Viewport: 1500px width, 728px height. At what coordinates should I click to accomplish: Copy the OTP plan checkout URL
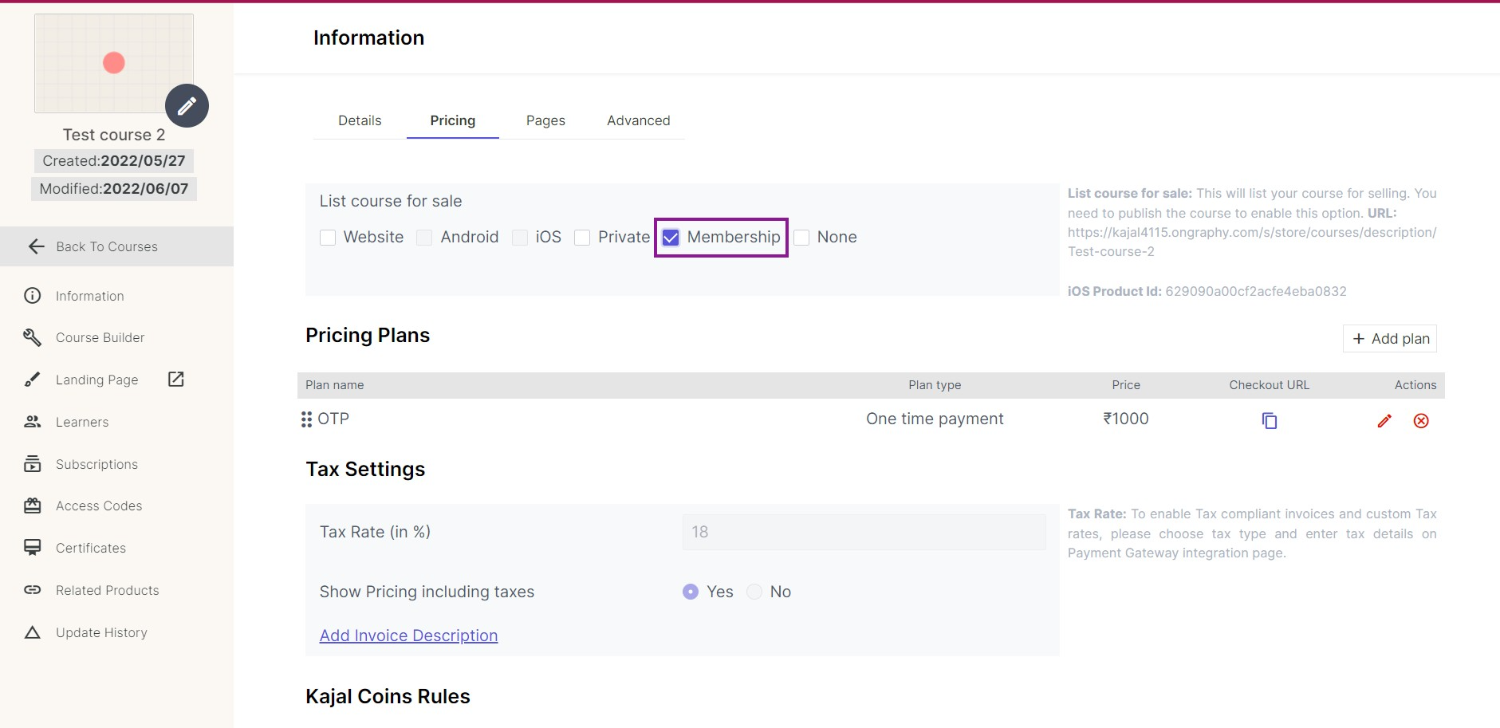pyautogui.click(x=1269, y=421)
